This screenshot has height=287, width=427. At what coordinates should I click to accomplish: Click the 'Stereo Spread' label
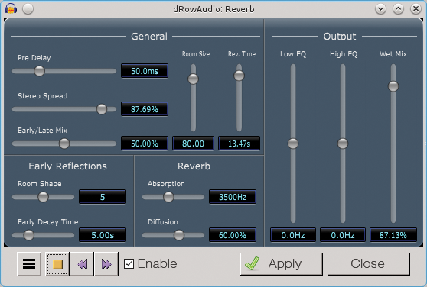[43, 96]
